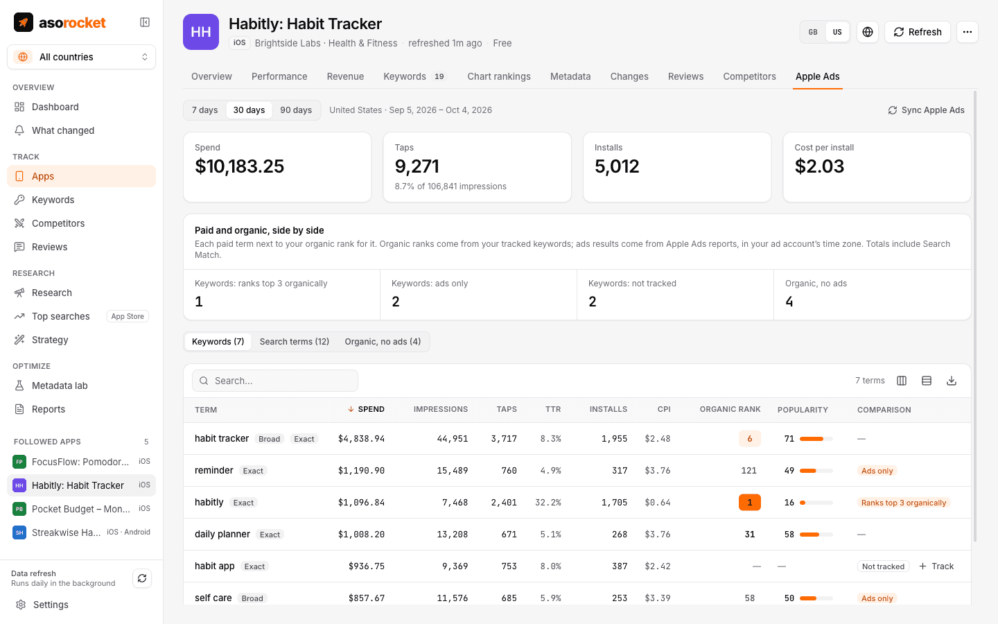Select the 7 days range
The image size is (998, 624).
pos(205,110)
